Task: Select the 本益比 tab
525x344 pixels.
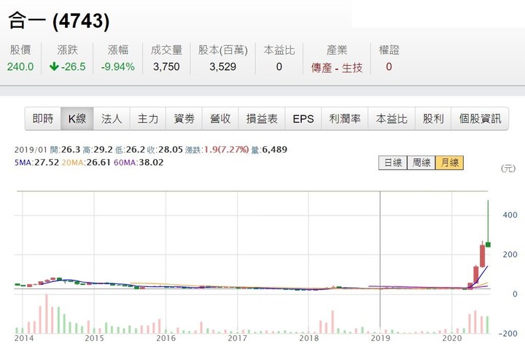Action: 392,119
